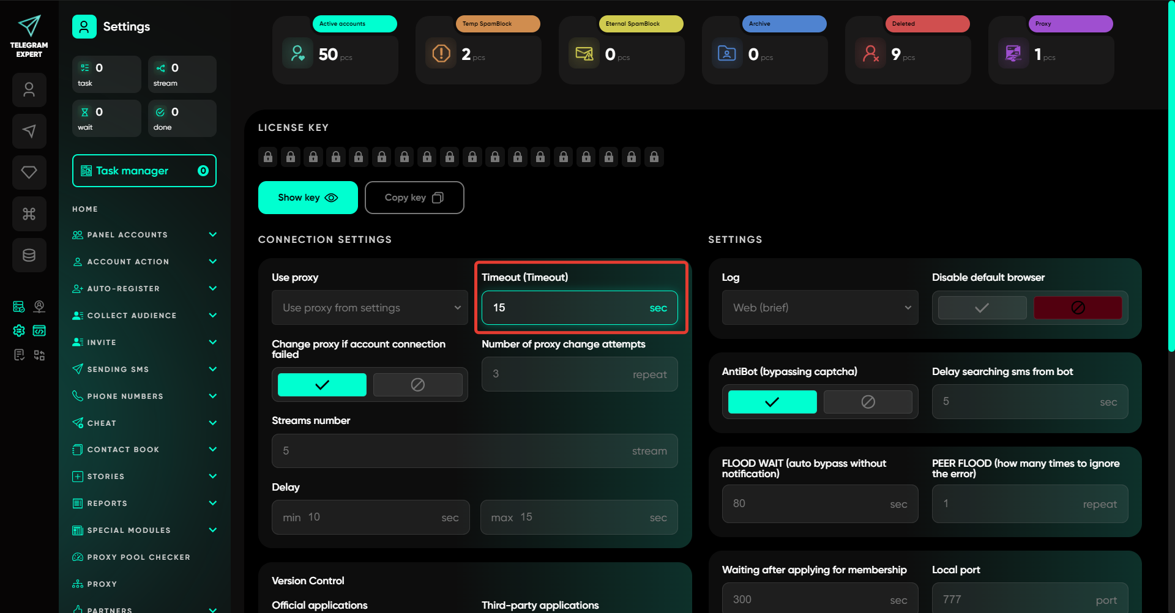Open the Log type dropdown

pyautogui.click(x=819, y=308)
